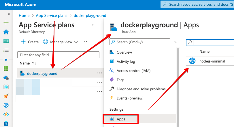Expand the left sidebar with double chevron
This screenshot has width=234, height=127.
[x=9, y=14]
